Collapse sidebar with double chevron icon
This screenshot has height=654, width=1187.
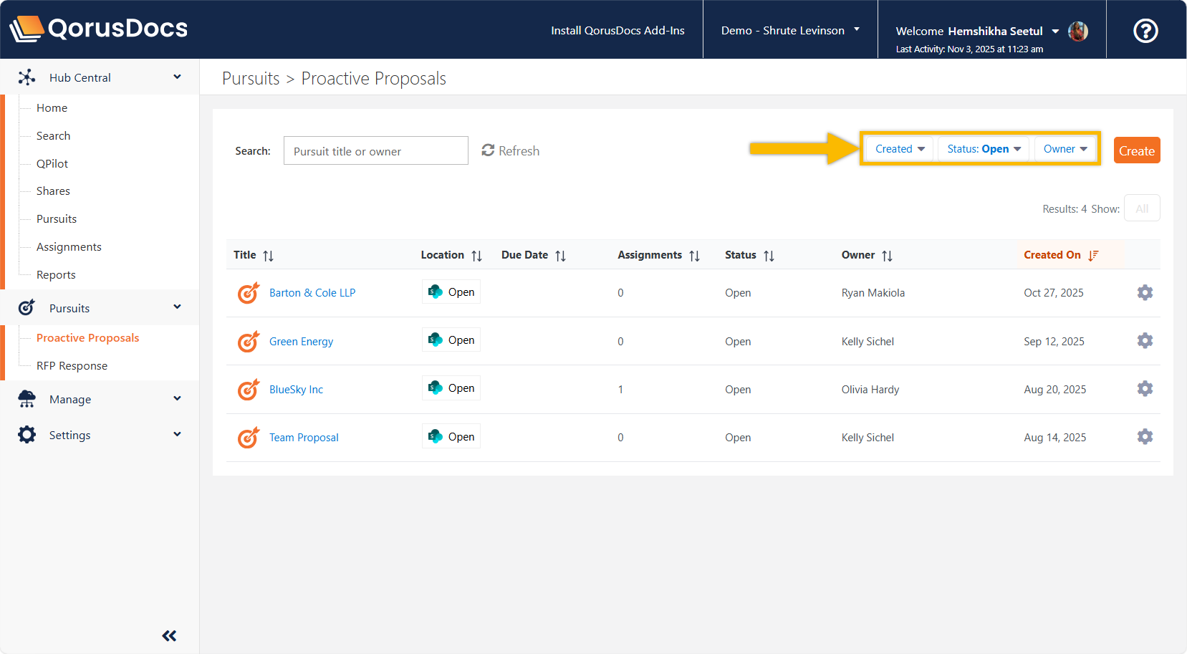[169, 635]
